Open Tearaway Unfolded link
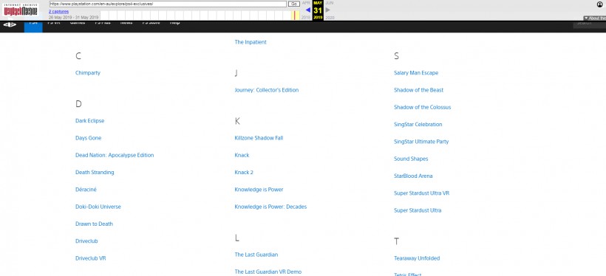The height and width of the screenshot is (276, 606). pyautogui.click(x=417, y=258)
